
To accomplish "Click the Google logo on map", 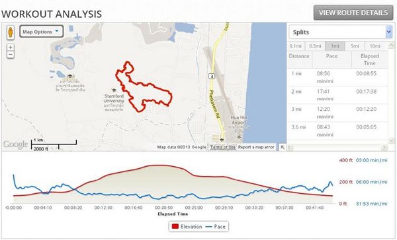I will (x=15, y=144).
